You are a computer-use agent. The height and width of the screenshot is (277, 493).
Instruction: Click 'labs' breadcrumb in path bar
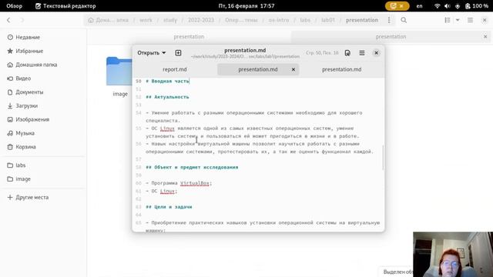305,20
